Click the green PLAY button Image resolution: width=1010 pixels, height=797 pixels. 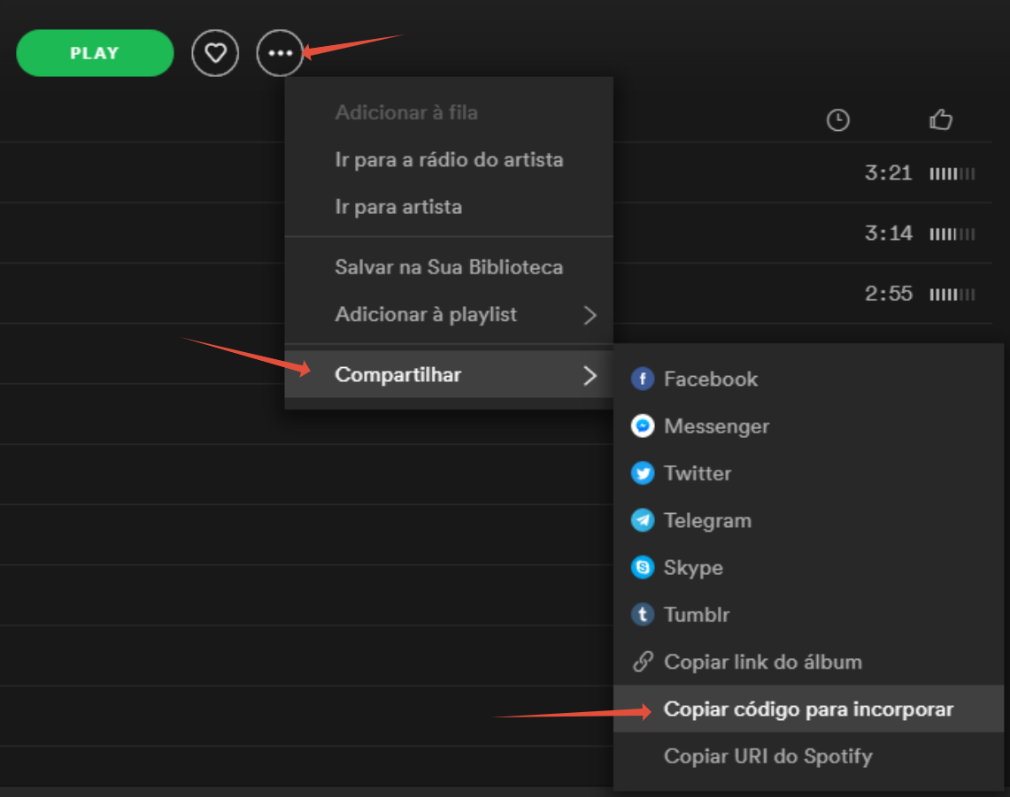pos(95,53)
